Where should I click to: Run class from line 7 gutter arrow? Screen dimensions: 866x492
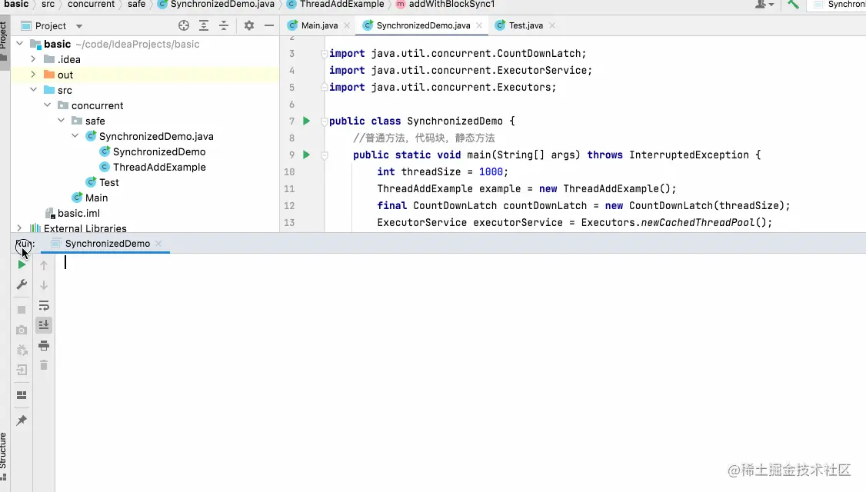coord(307,121)
